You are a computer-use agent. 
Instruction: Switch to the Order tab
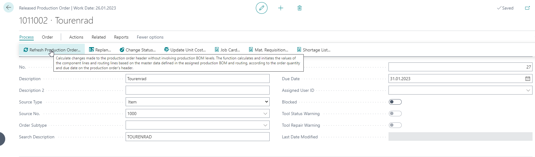pos(47,37)
